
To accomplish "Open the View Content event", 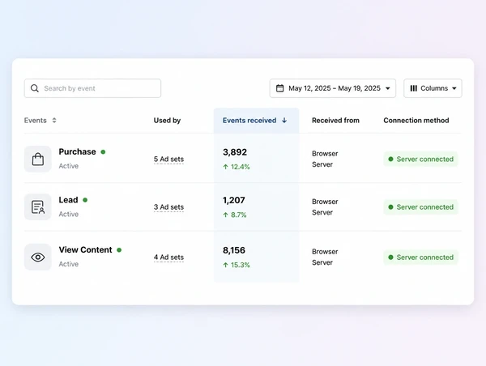I will point(86,249).
